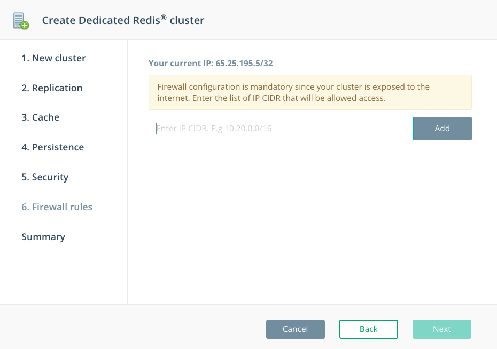Viewport: 497px width, 349px height.
Task: Click Next to continue to Summary
Action: pos(442,329)
